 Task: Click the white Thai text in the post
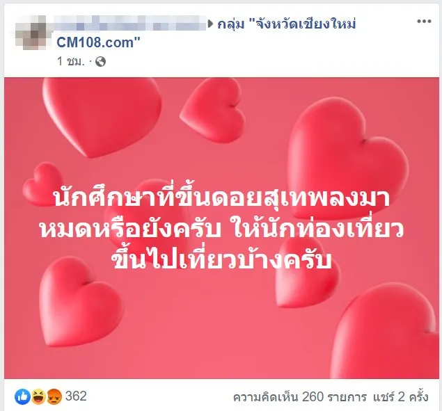(221, 229)
